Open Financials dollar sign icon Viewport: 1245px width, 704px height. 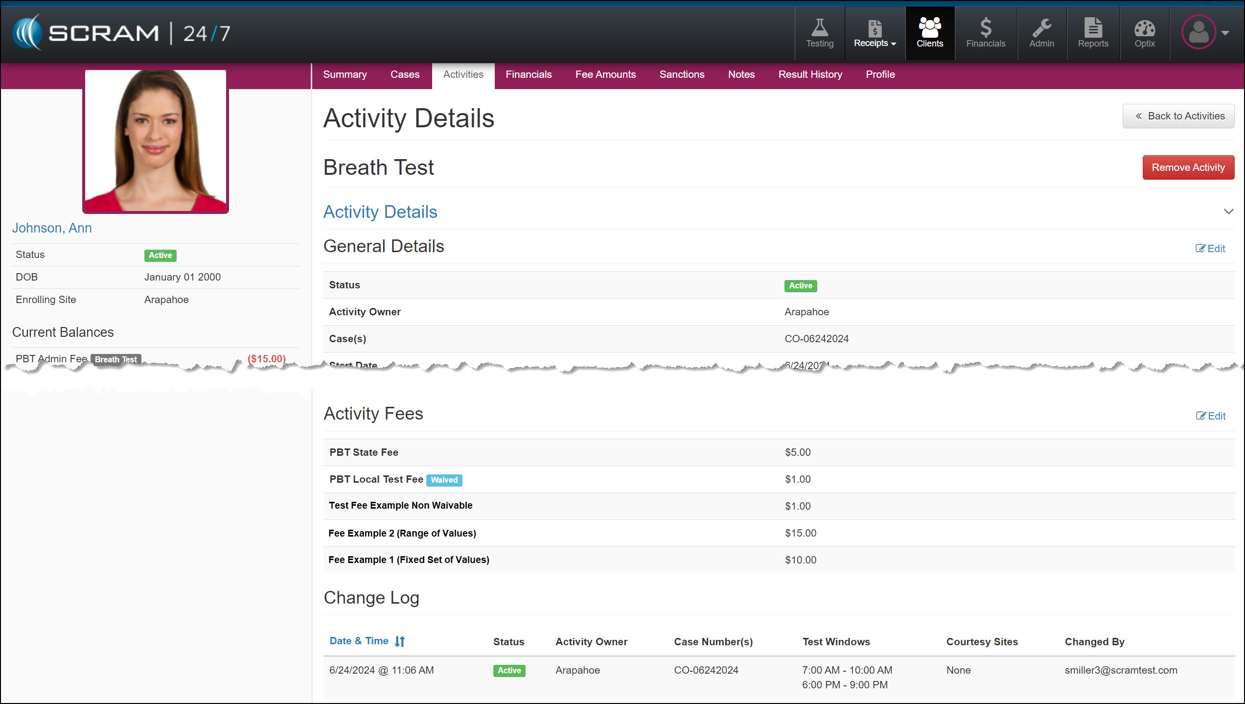click(x=985, y=33)
